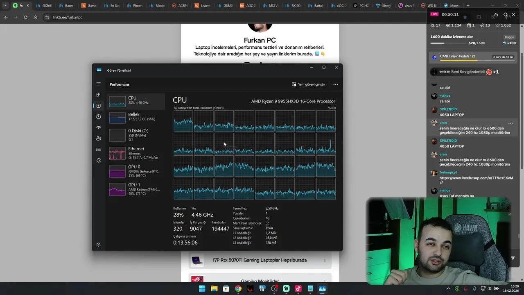The image size is (524, 295).
Task: Select GPU 0 NVIDIA GeForce item
Action: click(x=136, y=171)
